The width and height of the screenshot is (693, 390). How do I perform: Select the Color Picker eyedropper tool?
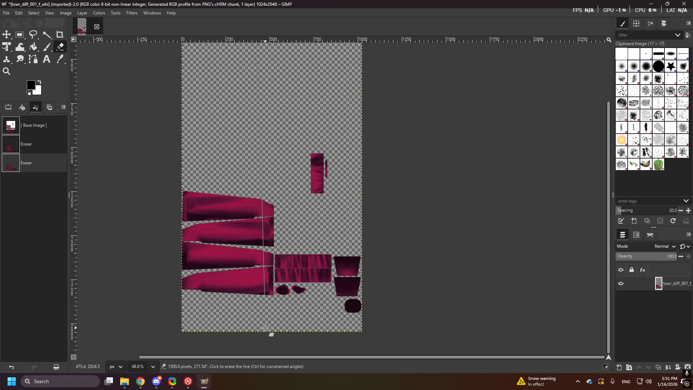pos(60,59)
